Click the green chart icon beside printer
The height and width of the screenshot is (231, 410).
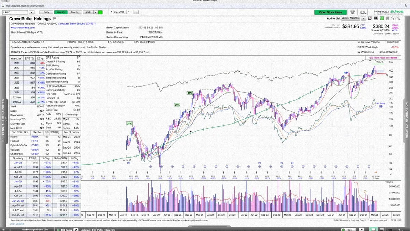coord(382,18)
